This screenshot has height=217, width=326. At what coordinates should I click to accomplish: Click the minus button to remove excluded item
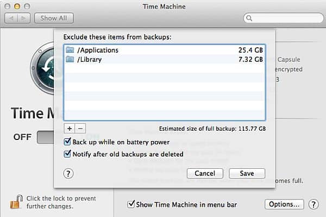[x=80, y=129]
